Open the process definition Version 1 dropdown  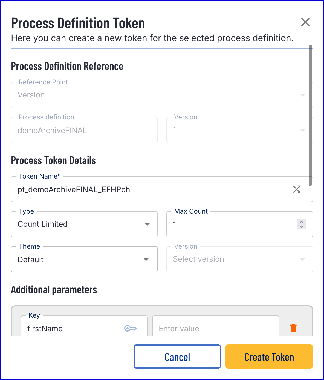tap(240, 130)
